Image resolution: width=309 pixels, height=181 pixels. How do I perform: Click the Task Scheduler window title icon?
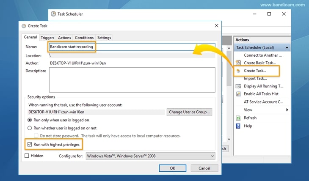tap(53, 14)
